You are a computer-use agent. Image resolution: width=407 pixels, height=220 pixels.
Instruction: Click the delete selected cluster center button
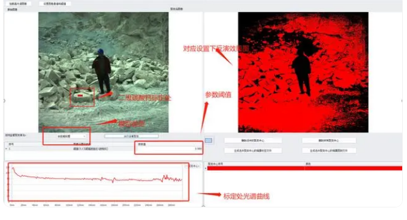pos(253,140)
